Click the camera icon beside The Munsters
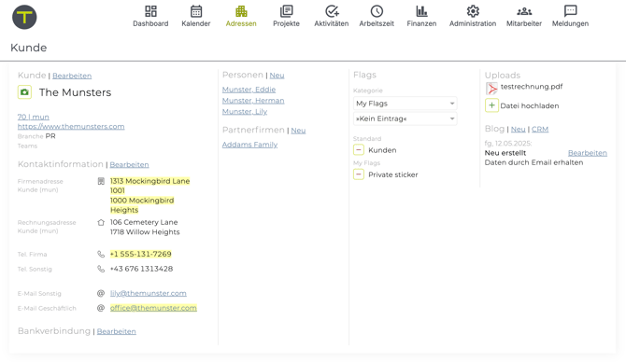The height and width of the screenshot is (362, 626). pos(24,92)
